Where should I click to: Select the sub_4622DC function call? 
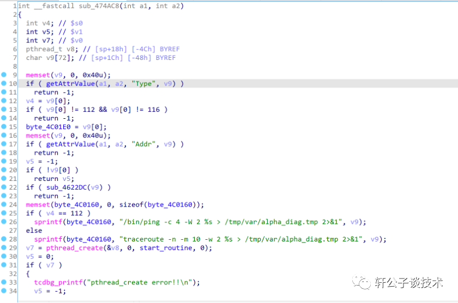70,187
